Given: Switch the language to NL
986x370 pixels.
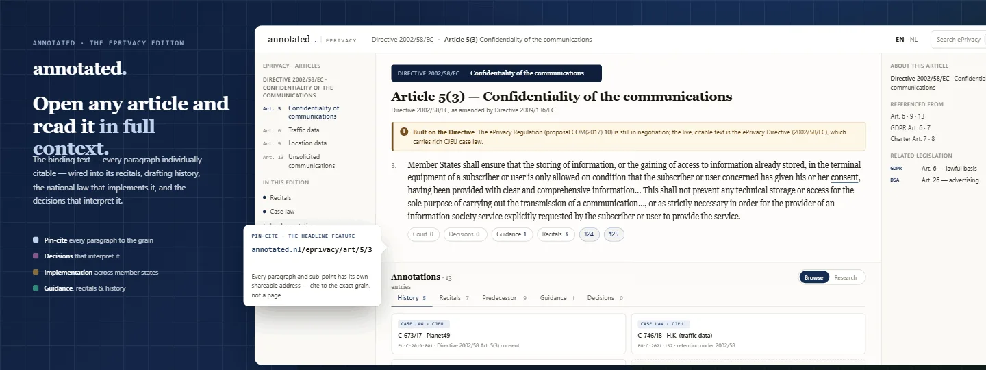Looking at the screenshot, I should coord(914,40).
